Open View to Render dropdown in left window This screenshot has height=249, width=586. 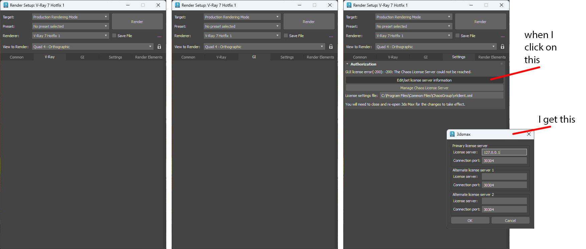tap(93, 46)
